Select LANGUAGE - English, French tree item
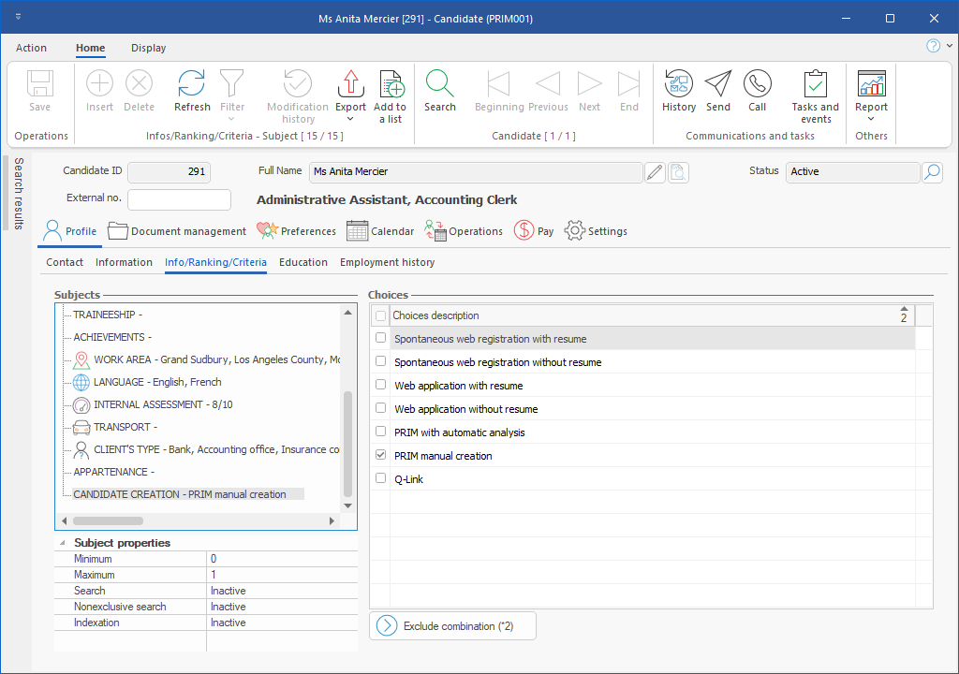Image resolution: width=959 pixels, height=674 pixels. pyautogui.click(x=157, y=382)
